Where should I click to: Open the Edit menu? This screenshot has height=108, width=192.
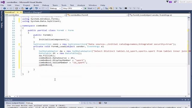pos(9,5)
